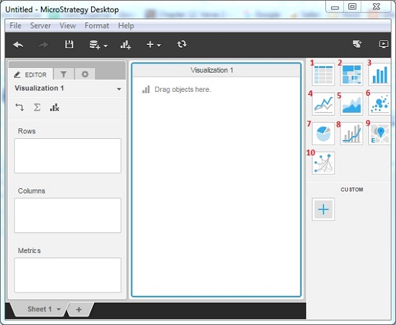Click the Refresh icon in the toolbar
This screenshot has height=325, width=396.
181,44
